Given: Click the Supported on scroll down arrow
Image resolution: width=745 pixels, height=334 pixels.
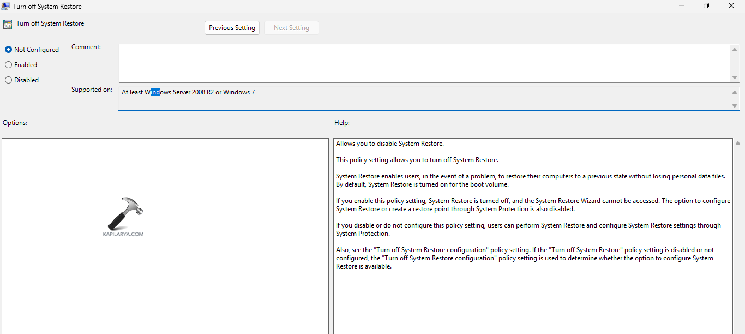Looking at the screenshot, I should tap(735, 105).
